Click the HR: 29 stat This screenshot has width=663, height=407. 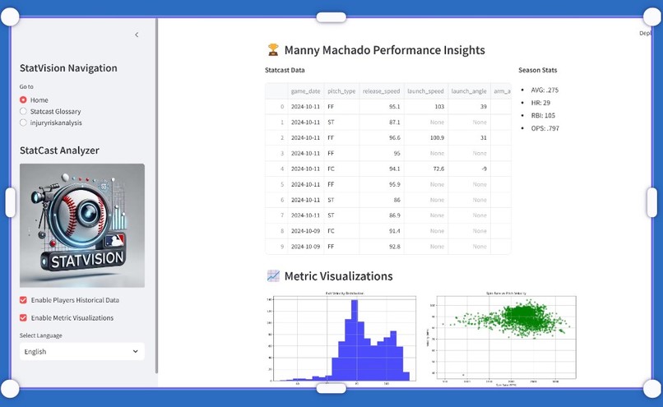click(x=540, y=103)
